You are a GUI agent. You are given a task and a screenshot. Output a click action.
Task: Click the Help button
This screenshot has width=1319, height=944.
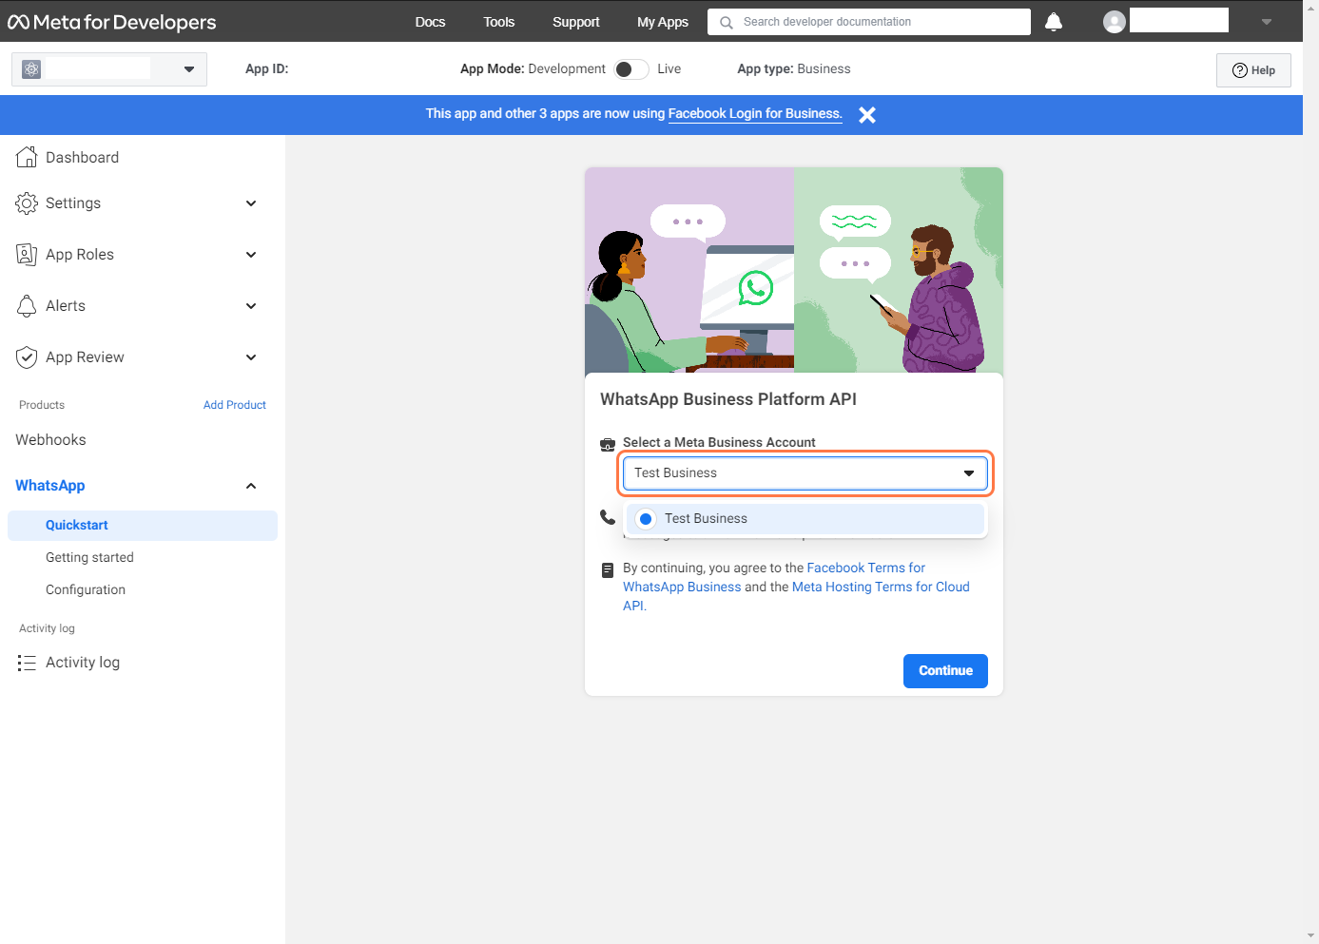pyautogui.click(x=1253, y=70)
